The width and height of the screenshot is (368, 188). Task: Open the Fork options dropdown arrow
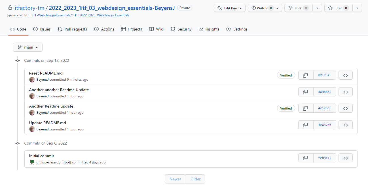coord(317,8)
